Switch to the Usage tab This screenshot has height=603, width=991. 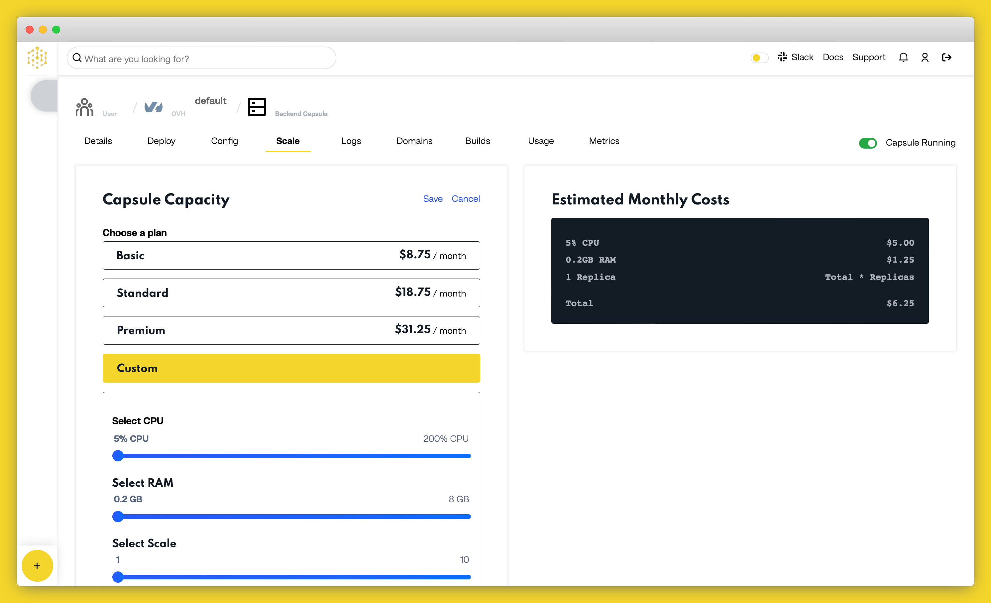pyautogui.click(x=541, y=141)
